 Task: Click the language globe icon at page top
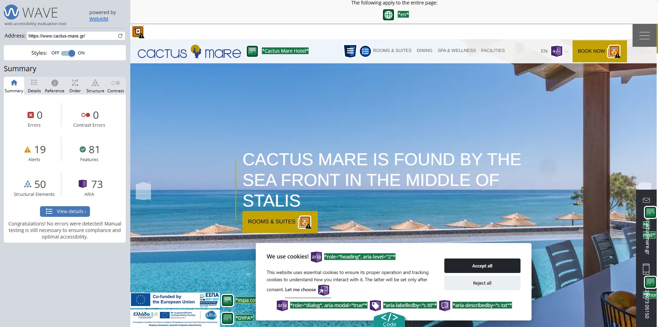388,15
